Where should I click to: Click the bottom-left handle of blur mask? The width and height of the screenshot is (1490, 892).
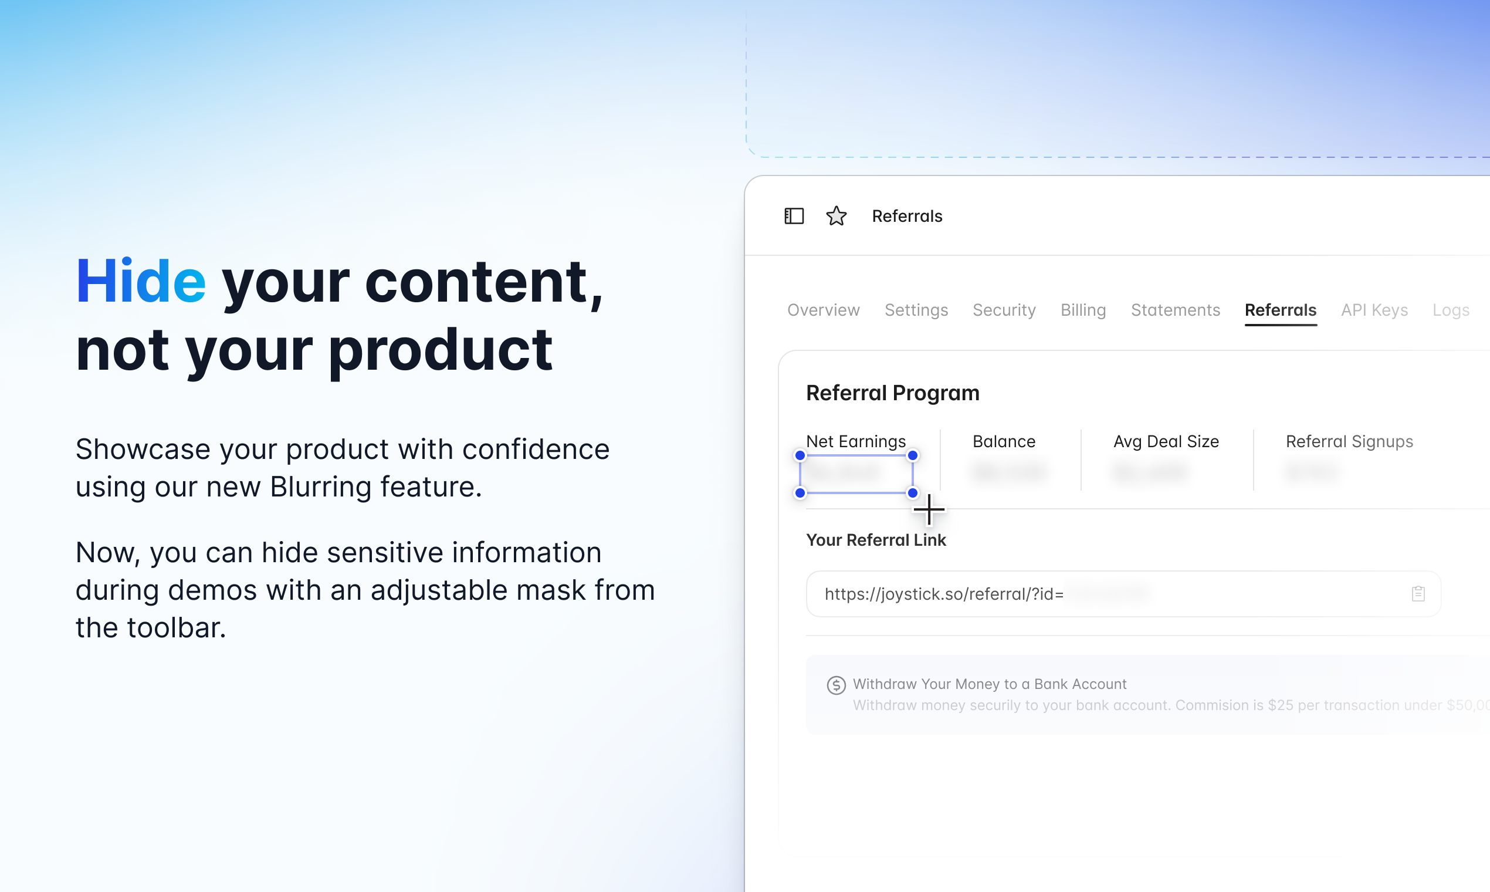point(800,492)
